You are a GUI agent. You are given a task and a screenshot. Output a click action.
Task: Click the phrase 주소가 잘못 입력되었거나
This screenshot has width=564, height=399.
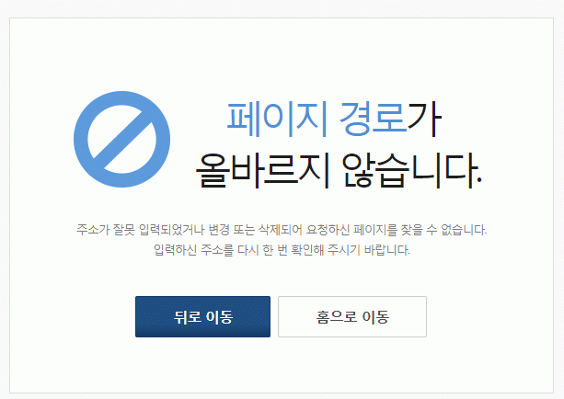tap(140, 230)
